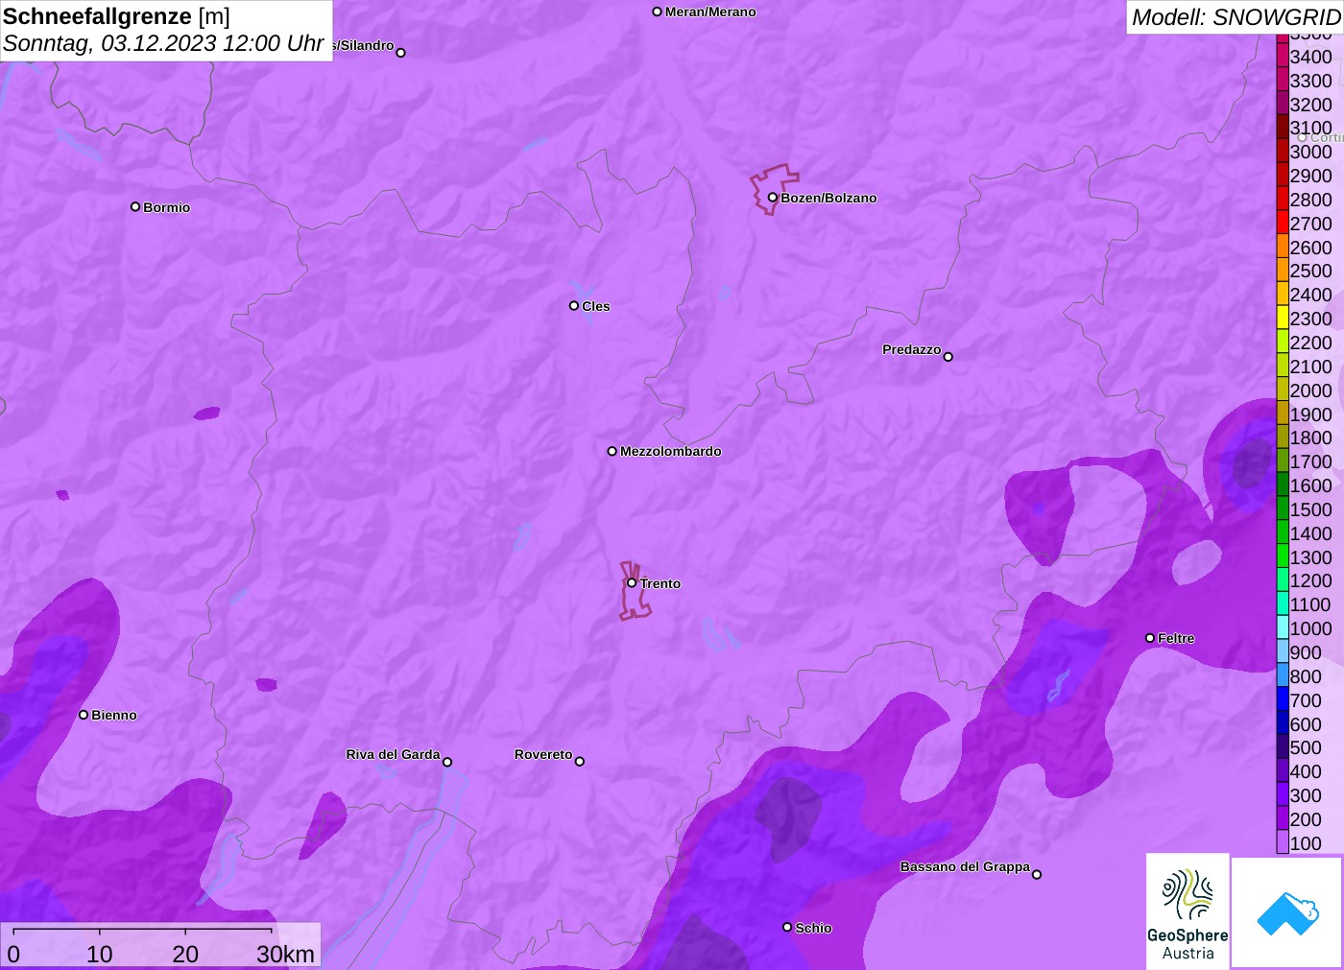Click the scale bar label '20'
The height and width of the screenshot is (970, 1344).
click(x=185, y=954)
